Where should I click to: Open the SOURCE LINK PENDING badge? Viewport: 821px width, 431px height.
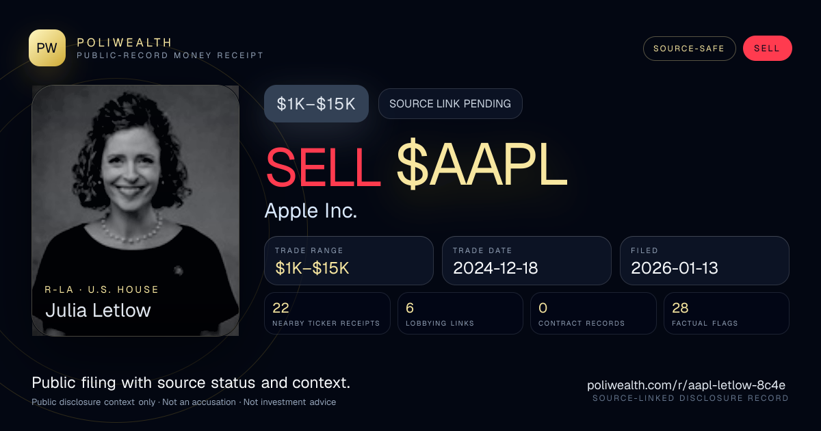450,104
